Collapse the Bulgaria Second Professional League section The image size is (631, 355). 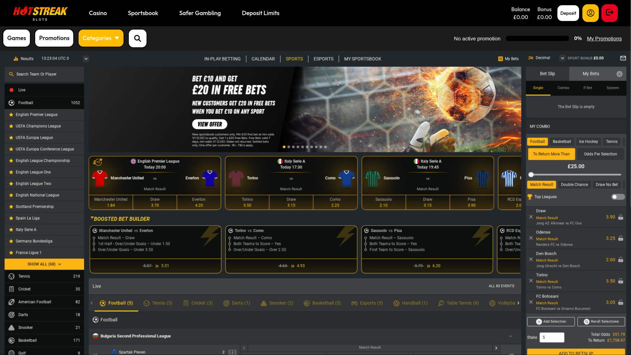pyautogui.click(x=510, y=336)
